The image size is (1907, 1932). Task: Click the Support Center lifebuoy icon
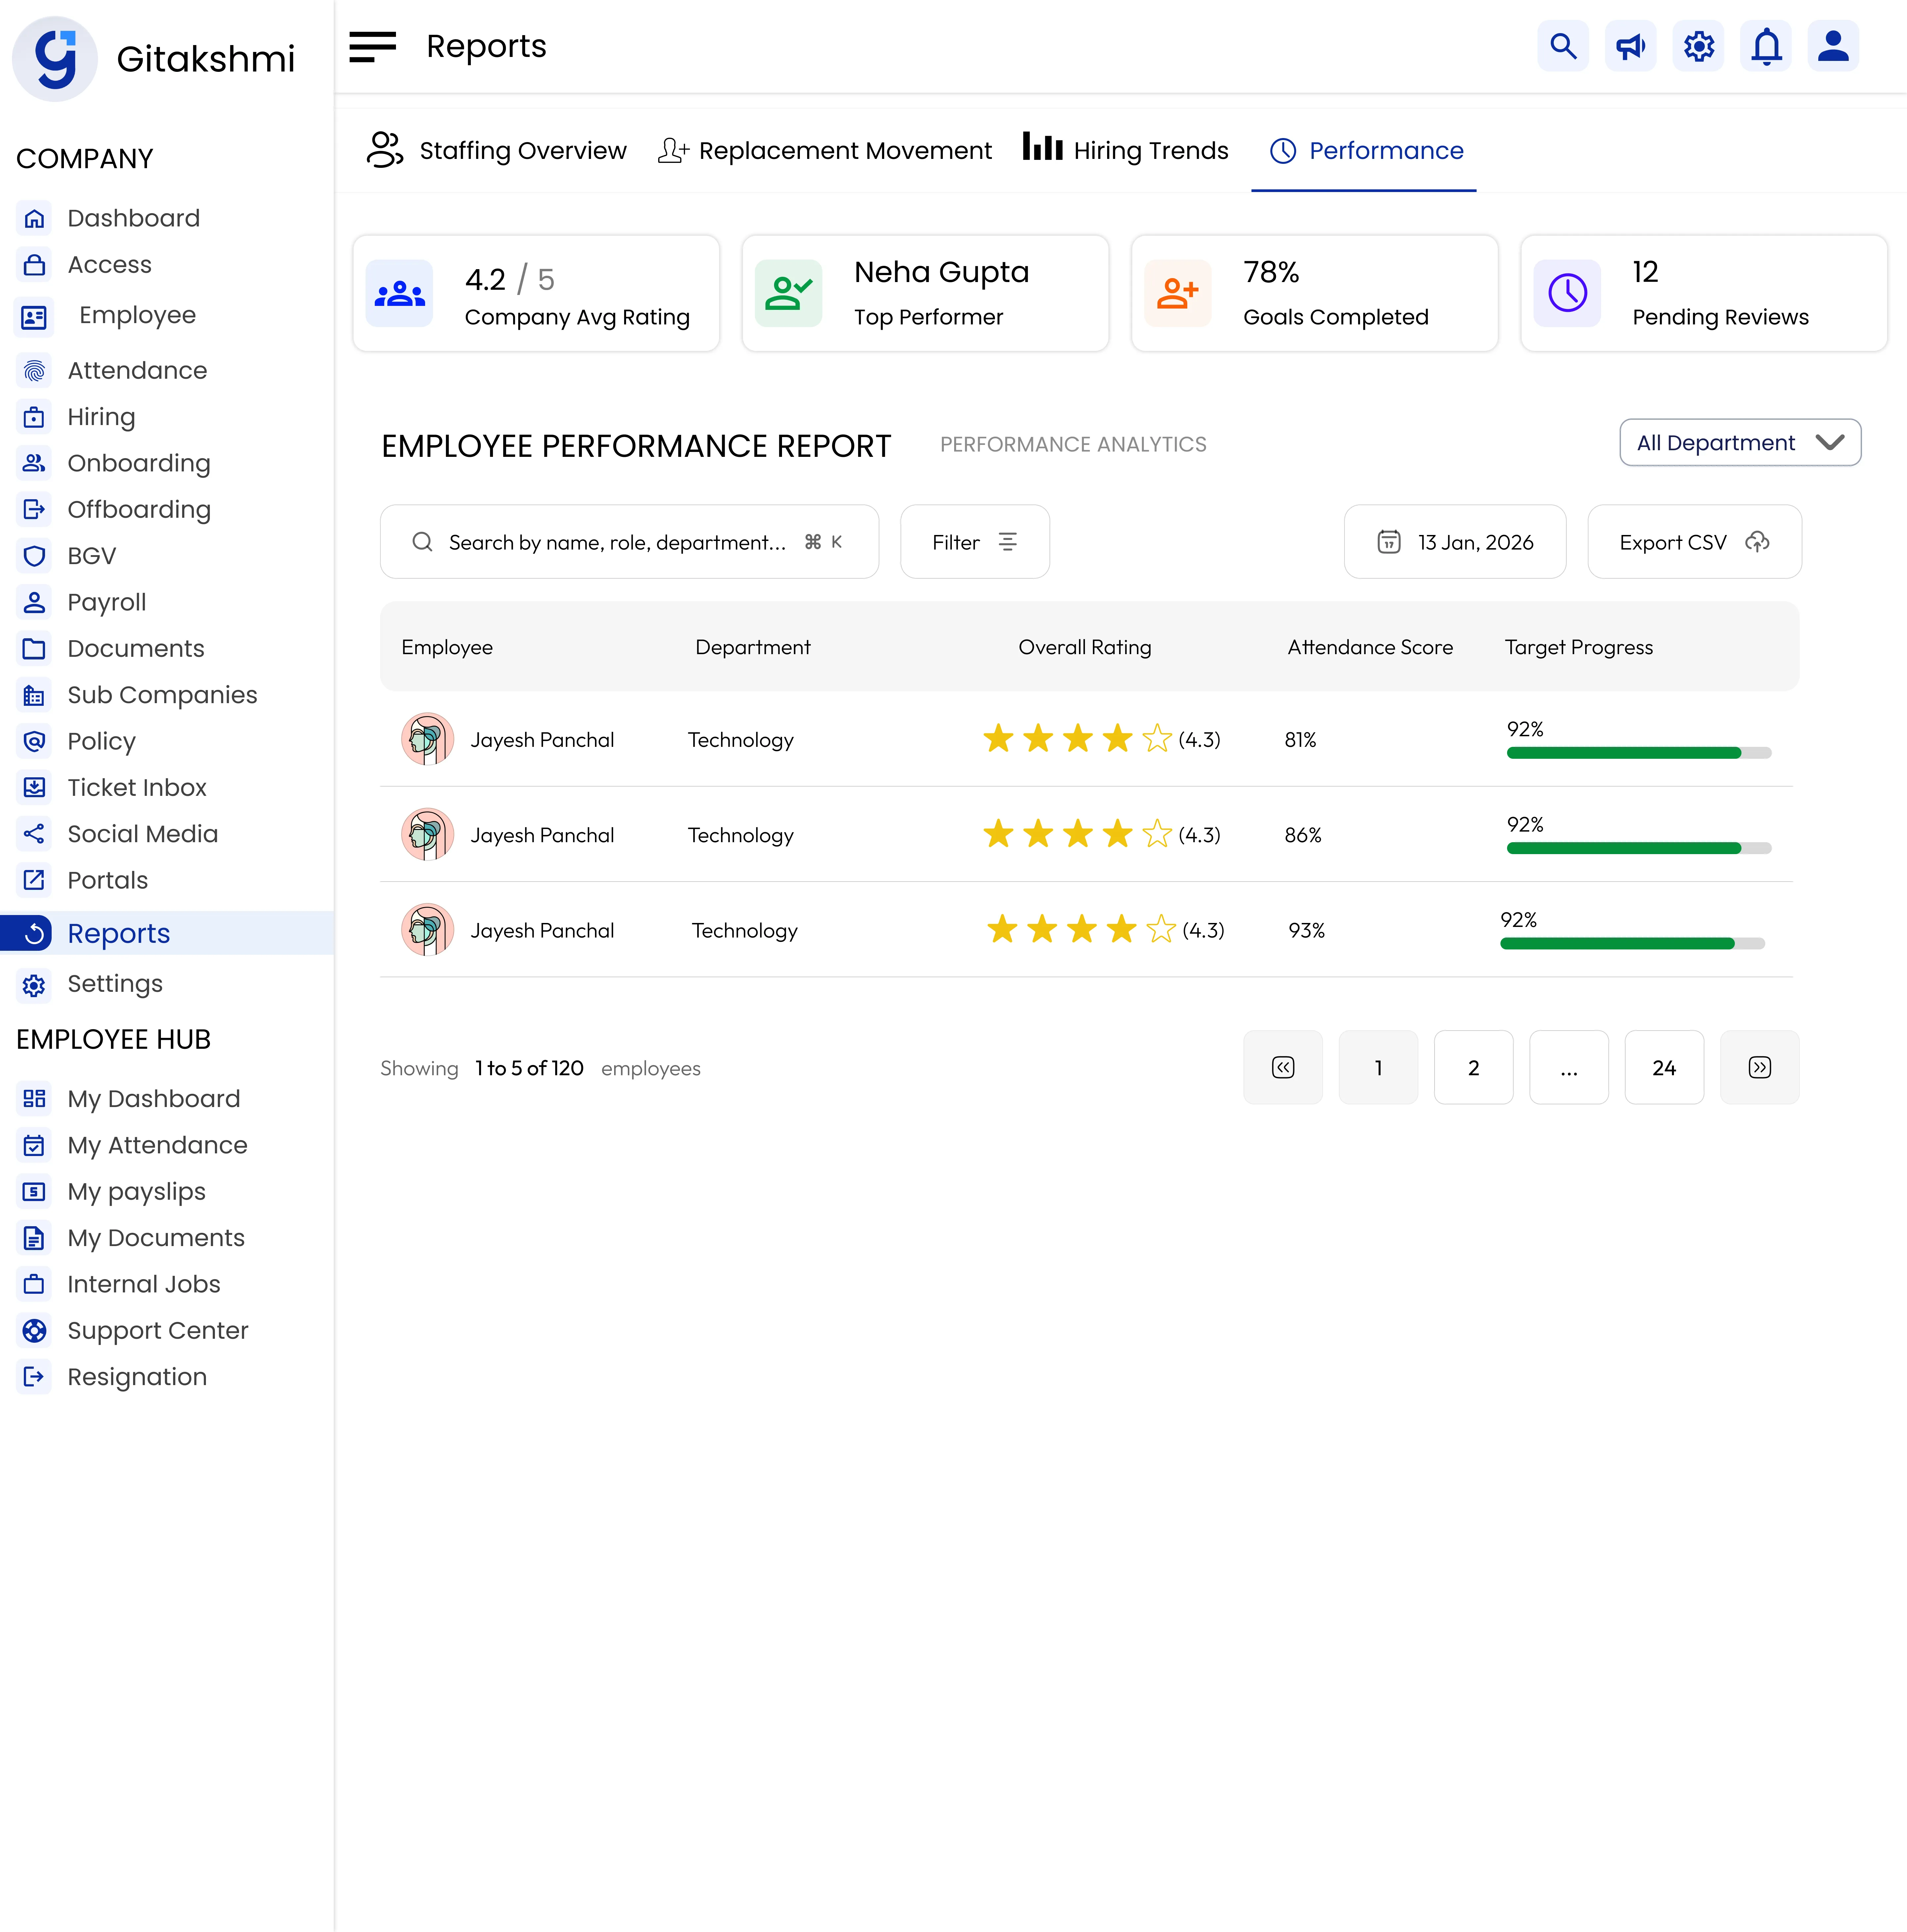click(x=34, y=1331)
